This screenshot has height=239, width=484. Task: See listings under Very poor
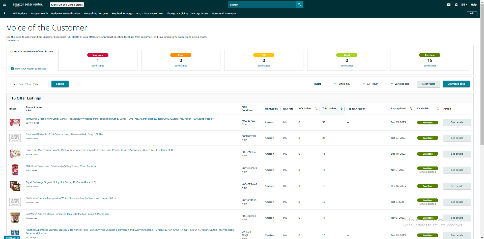click(98, 66)
